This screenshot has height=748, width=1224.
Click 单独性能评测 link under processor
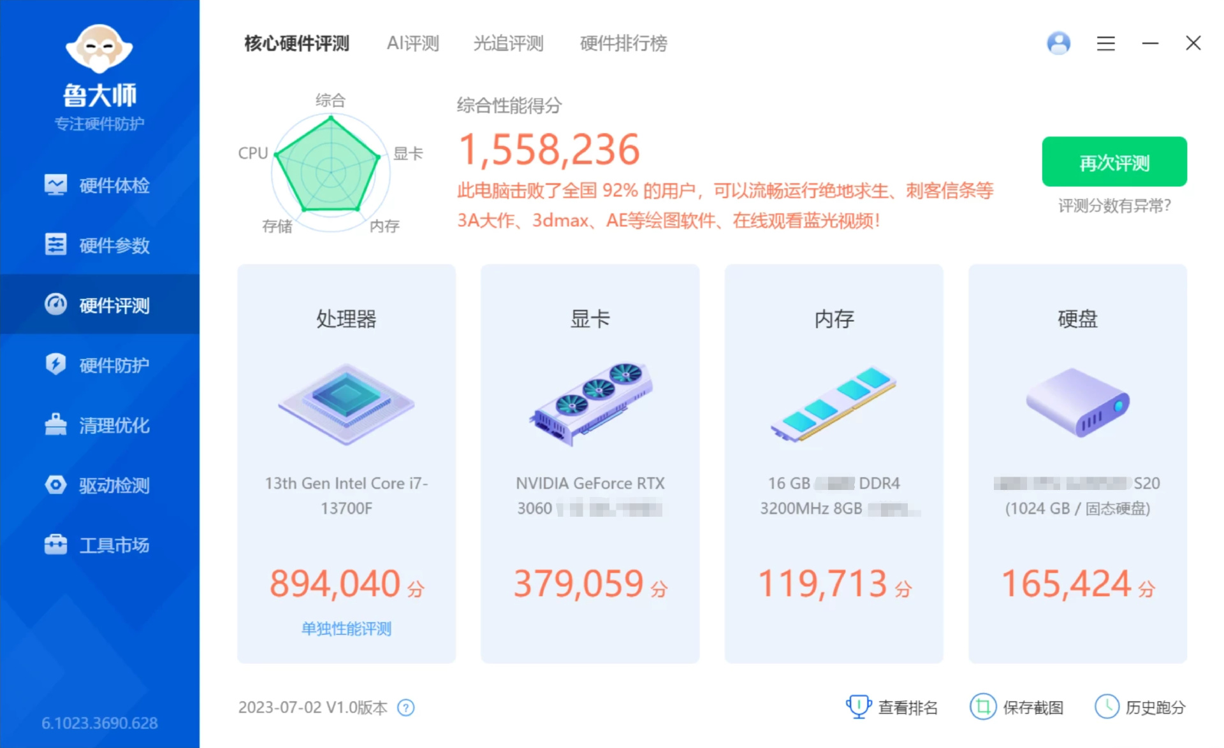tap(346, 629)
